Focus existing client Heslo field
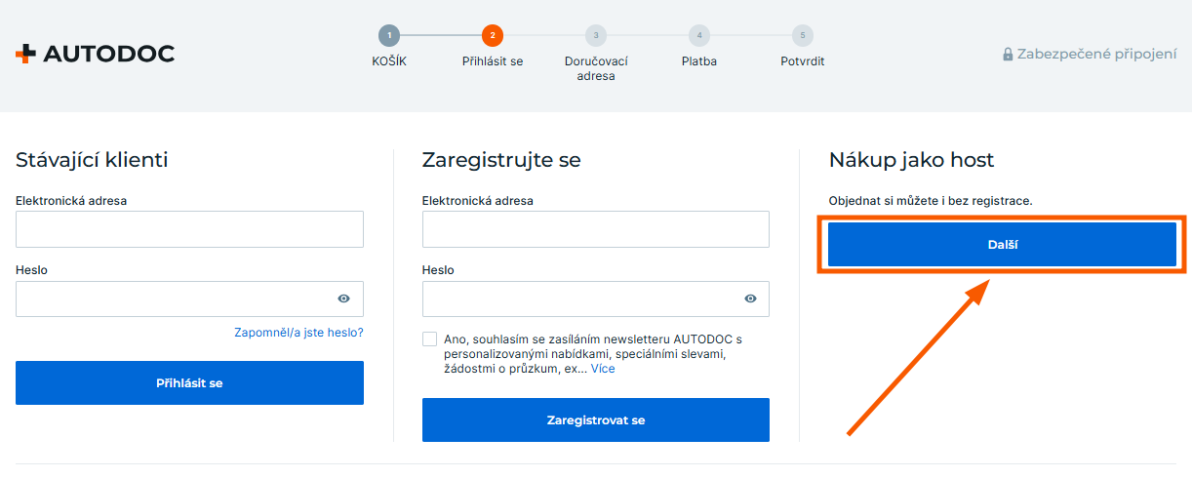1192x478 pixels. pos(171,299)
